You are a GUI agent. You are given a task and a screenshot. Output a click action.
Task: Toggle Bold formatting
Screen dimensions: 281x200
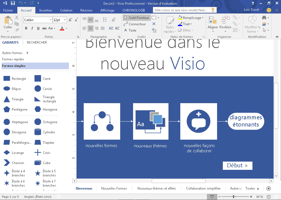pyautogui.click(x=26, y=28)
